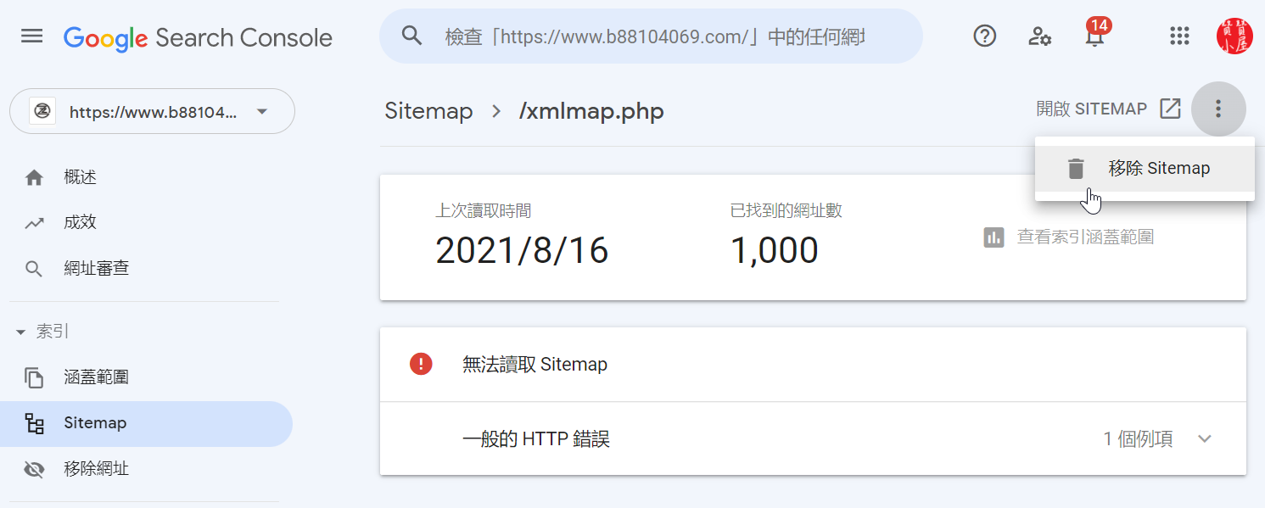Select Sitemap in the sidebar
1265x508 pixels.
(x=146, y=423)
